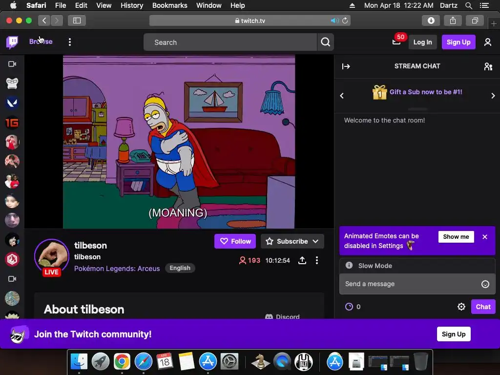The height and width of the screenshot is (375, 500).
Task: Click the Log In button
Action: (422, 42)
